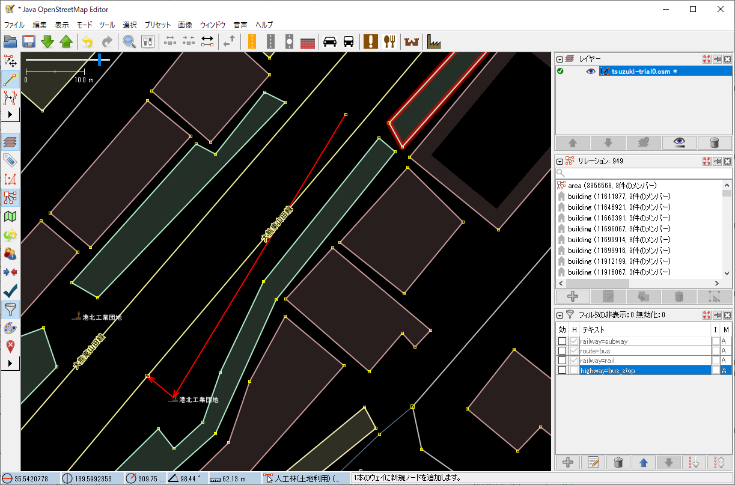Enable the railway=subway filter checkbox

pos(562,341)
